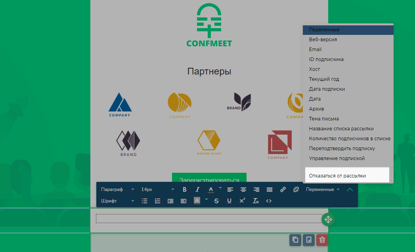Delete block with the trash icon

(322, 240)
